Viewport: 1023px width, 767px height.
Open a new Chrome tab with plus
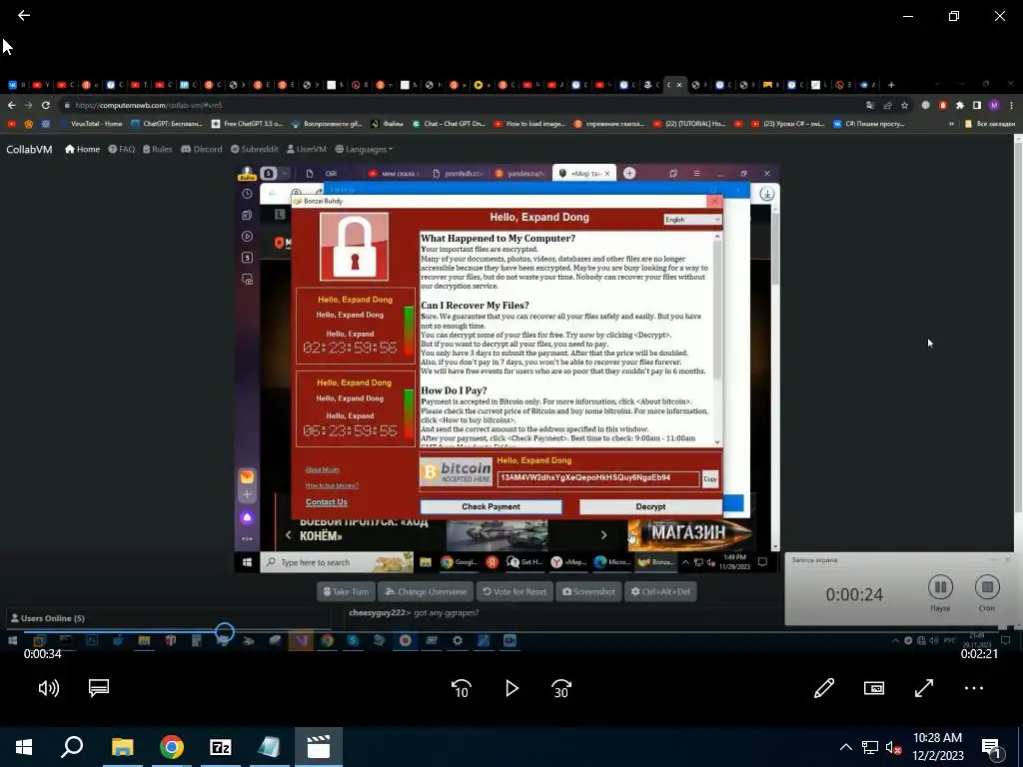[x=891, y=85]
